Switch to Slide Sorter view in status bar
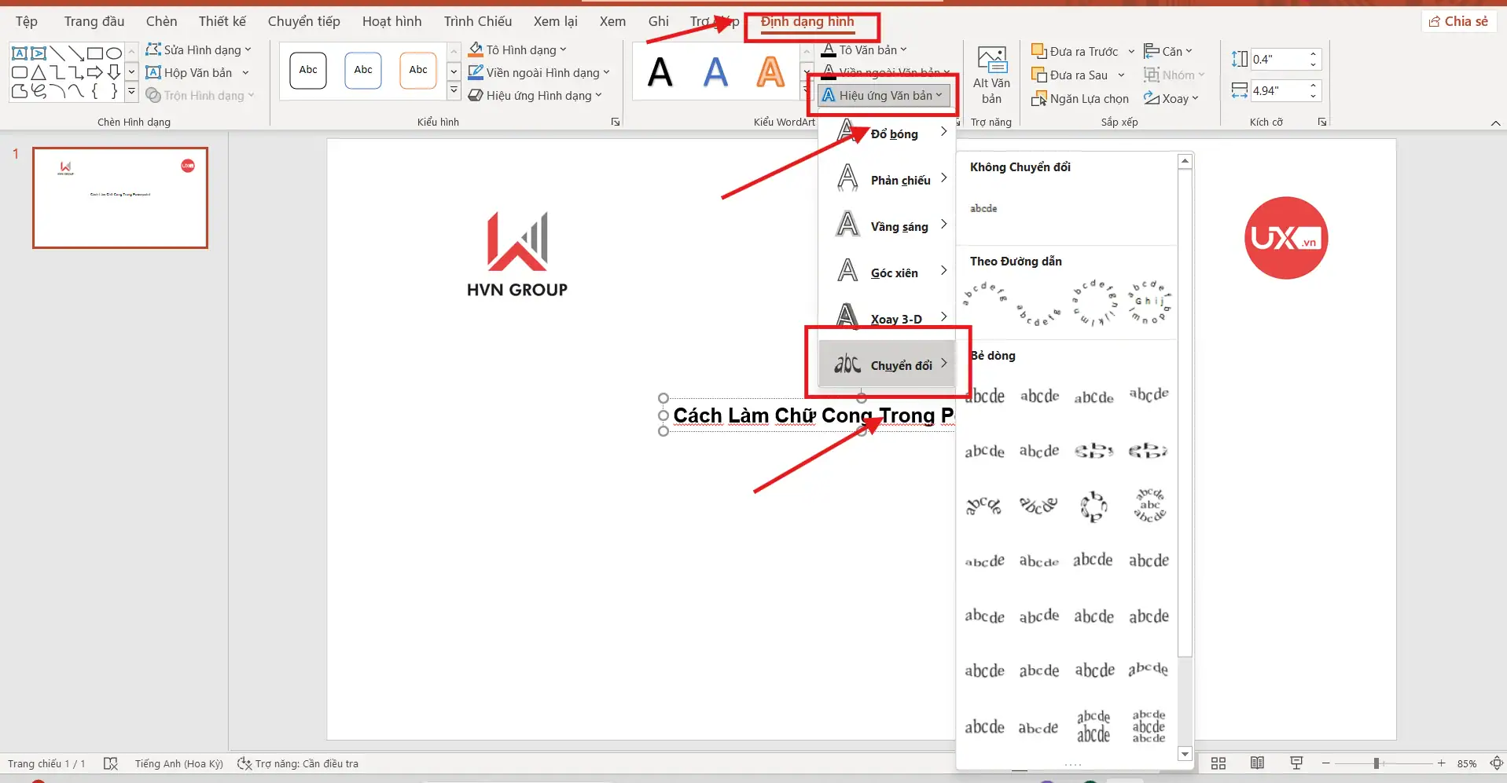 (1218, 763)
